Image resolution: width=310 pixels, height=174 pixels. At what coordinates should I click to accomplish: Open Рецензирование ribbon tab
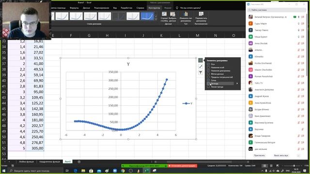[x=102, y=8]
